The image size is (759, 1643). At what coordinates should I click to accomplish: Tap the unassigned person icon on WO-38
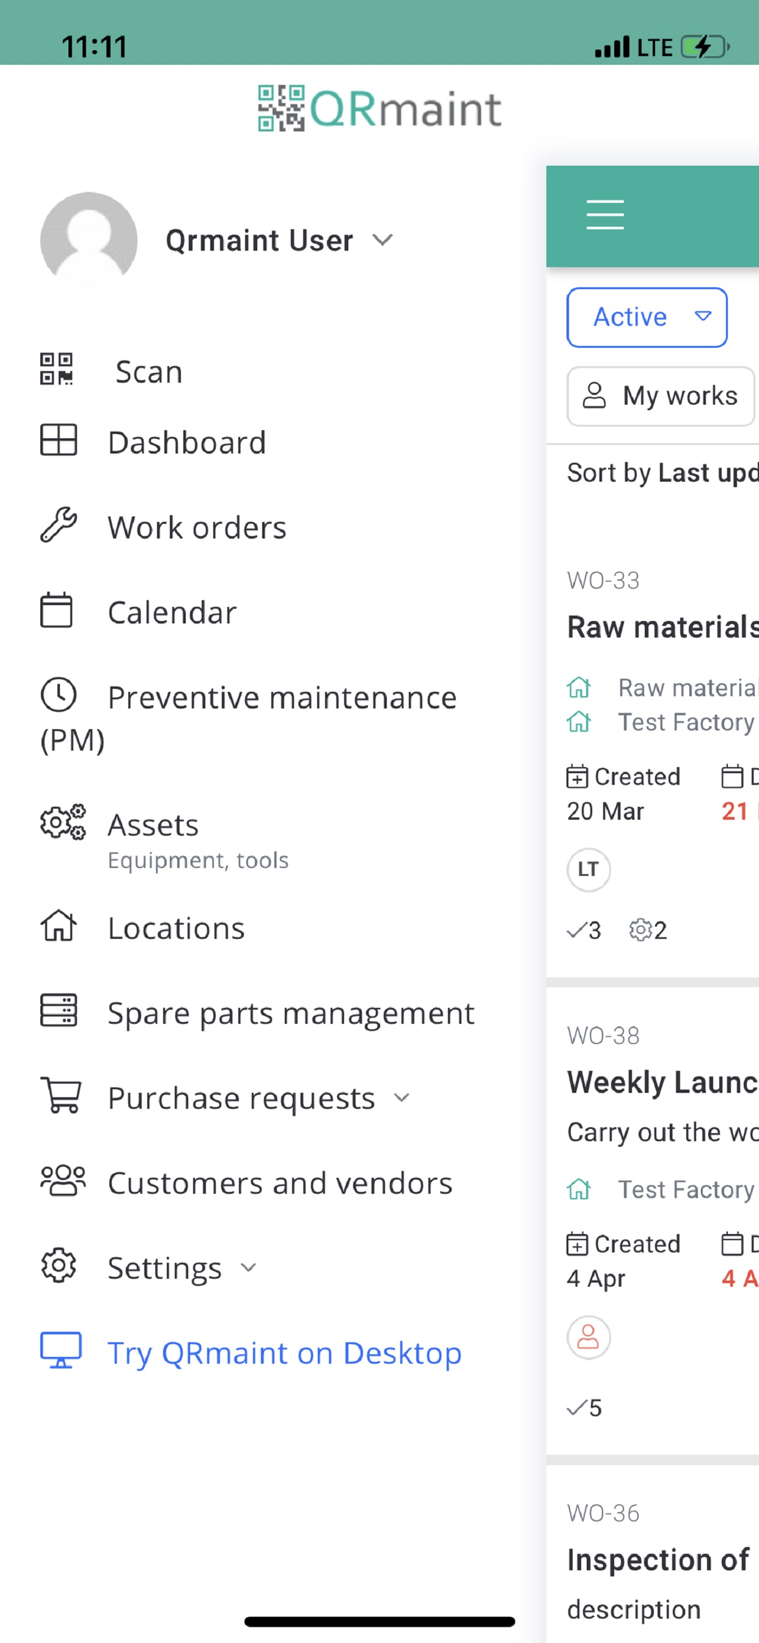click(588, 1337)
